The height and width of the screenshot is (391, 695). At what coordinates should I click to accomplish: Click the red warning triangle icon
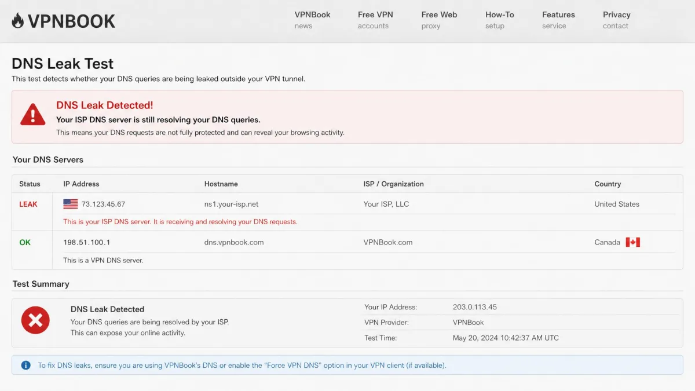tap(33, 115)
